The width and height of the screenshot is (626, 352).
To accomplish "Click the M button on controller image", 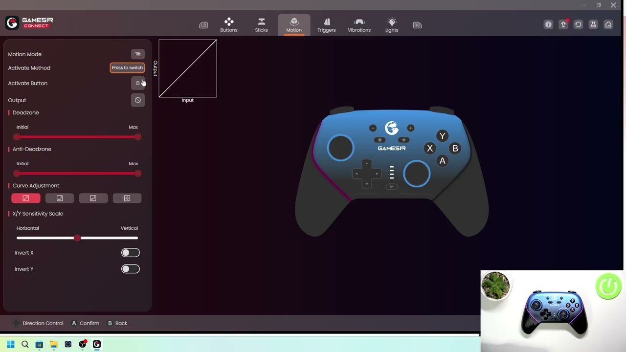I will (391, 186).
